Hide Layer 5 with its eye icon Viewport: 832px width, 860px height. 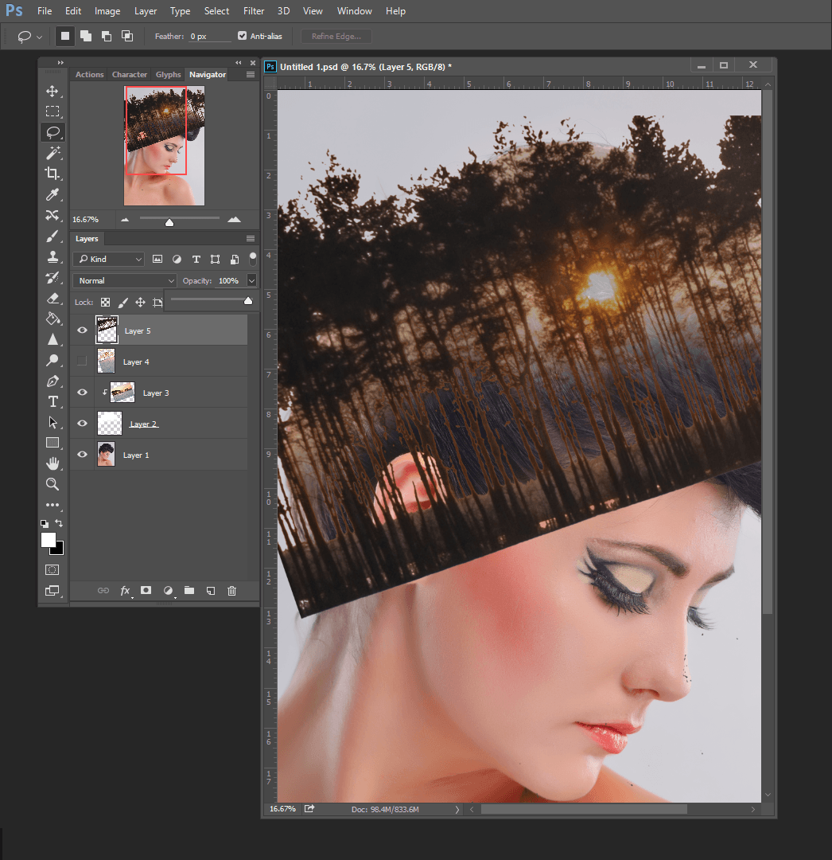click(x=82, y=330)
